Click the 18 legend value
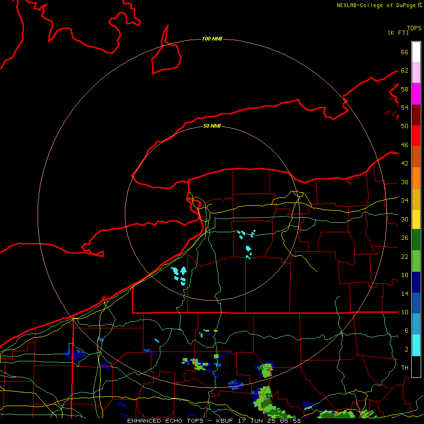 [405, 275]
